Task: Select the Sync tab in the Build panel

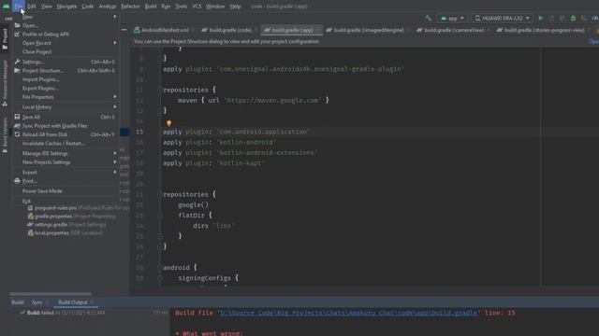Action: (37, 302)
